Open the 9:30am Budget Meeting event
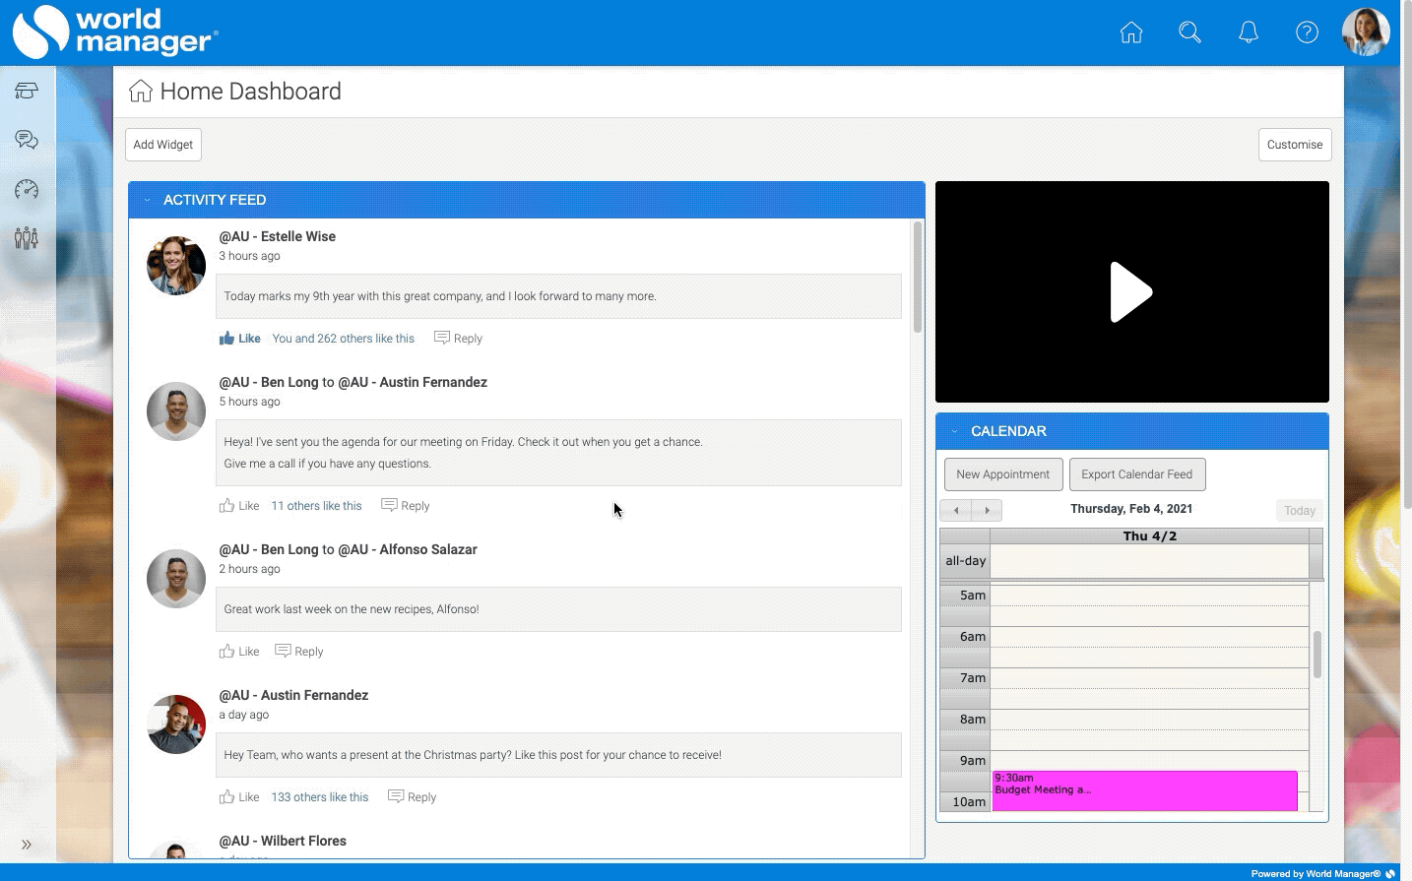Screen dimensions: 1412x881 1143,790
